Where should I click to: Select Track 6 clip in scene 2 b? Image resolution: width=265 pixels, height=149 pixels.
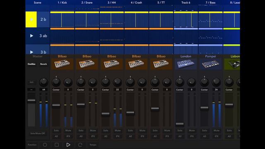pos(185,19)
